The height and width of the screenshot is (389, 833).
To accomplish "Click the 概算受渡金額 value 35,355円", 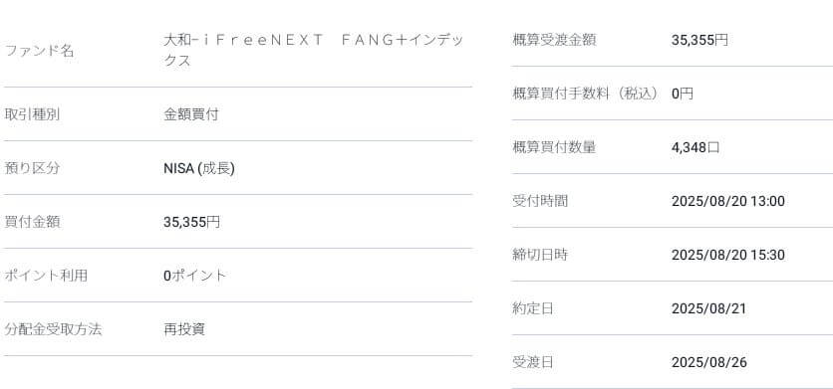I will click(x=699, y=41).
